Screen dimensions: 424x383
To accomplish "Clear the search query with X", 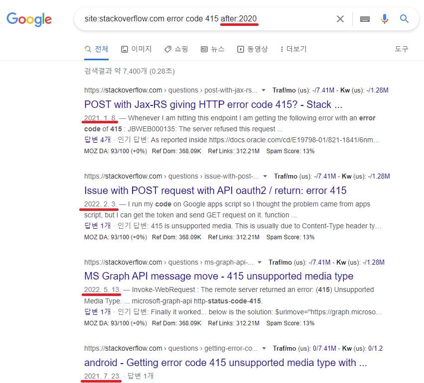I will [340, 19].
